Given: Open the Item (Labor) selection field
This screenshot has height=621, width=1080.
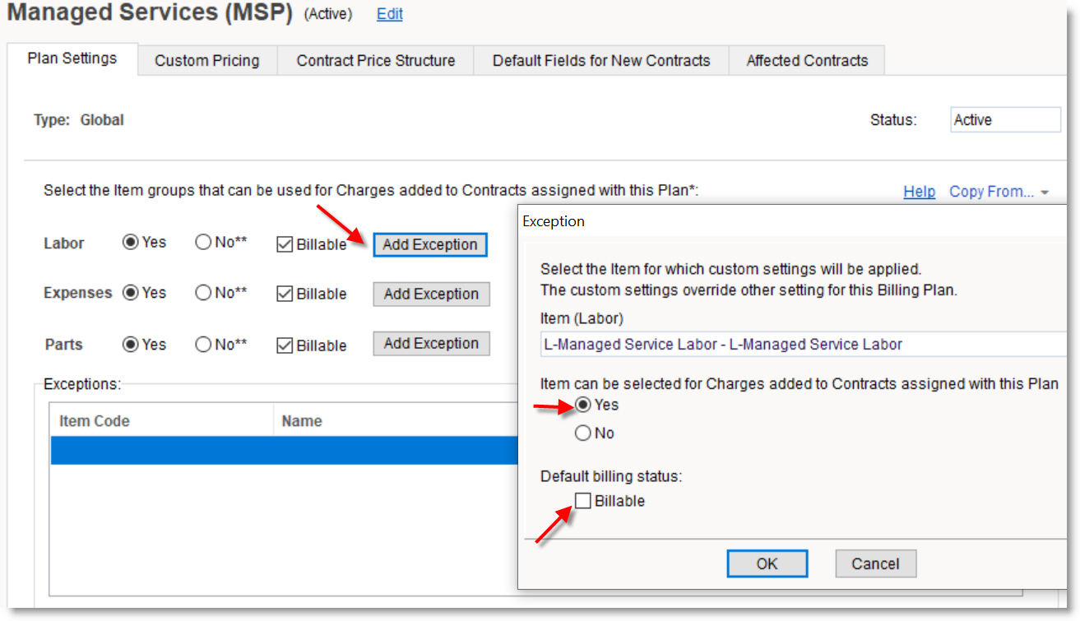Looking at the screenshot, I should coord(802,345).
